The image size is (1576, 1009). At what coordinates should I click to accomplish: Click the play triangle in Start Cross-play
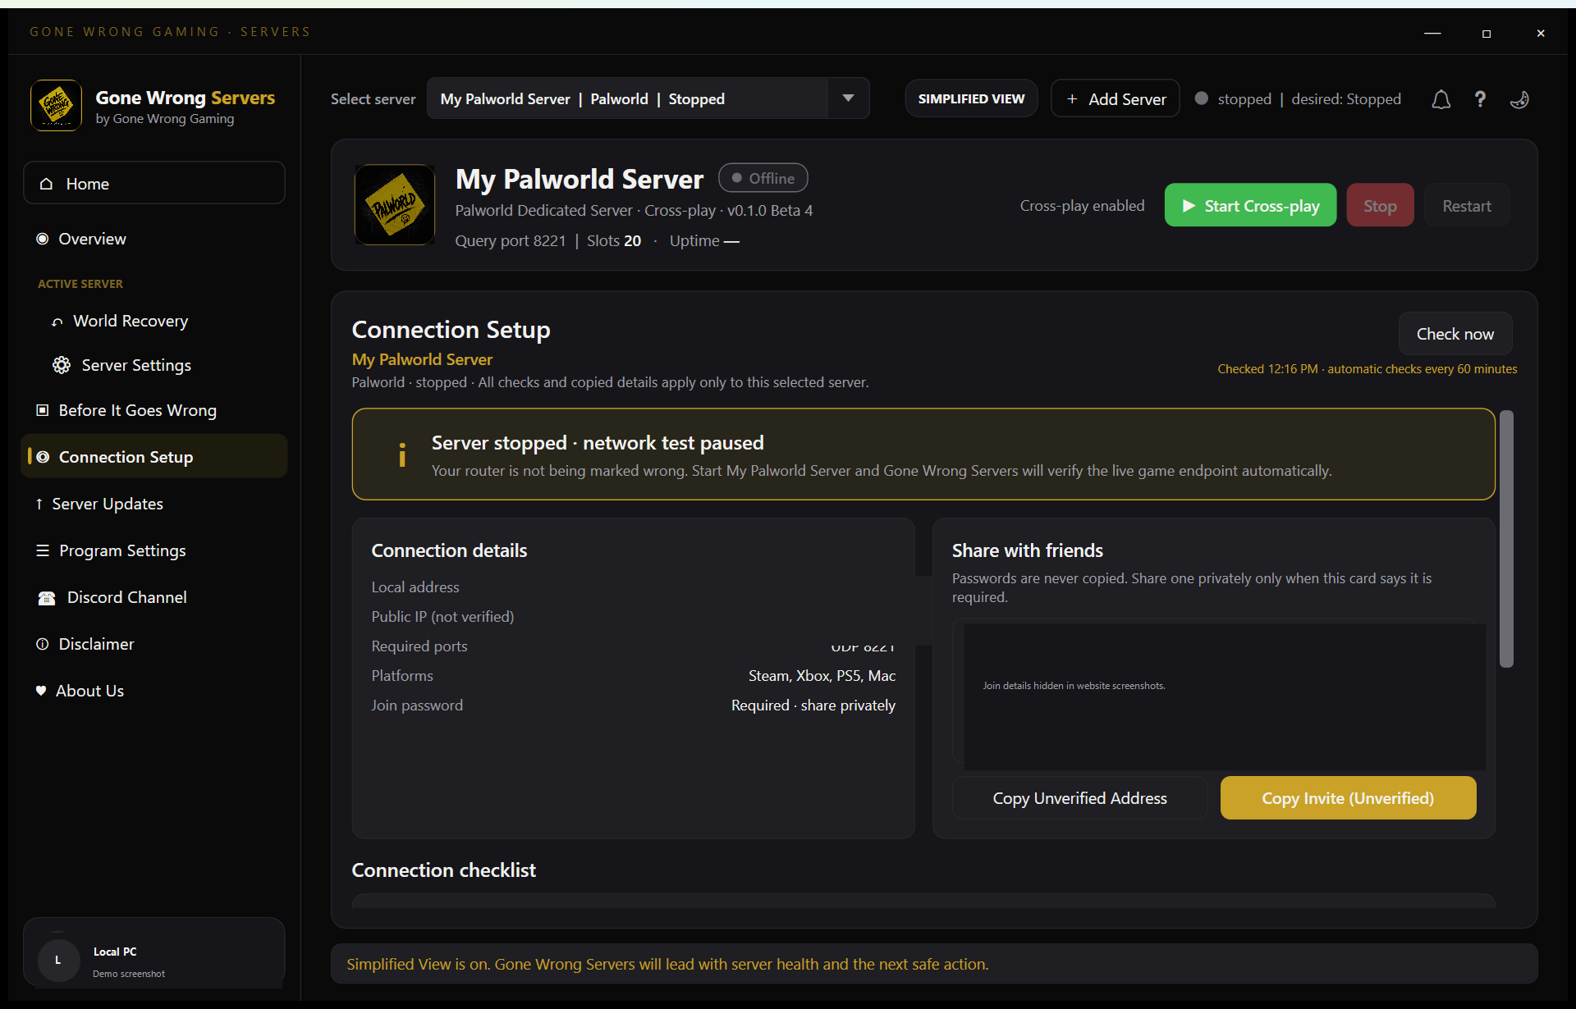click(1189, 206)
